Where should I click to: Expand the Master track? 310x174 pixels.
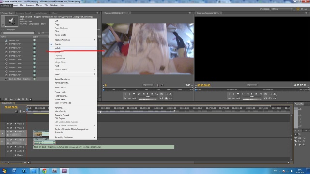(16, 155)
